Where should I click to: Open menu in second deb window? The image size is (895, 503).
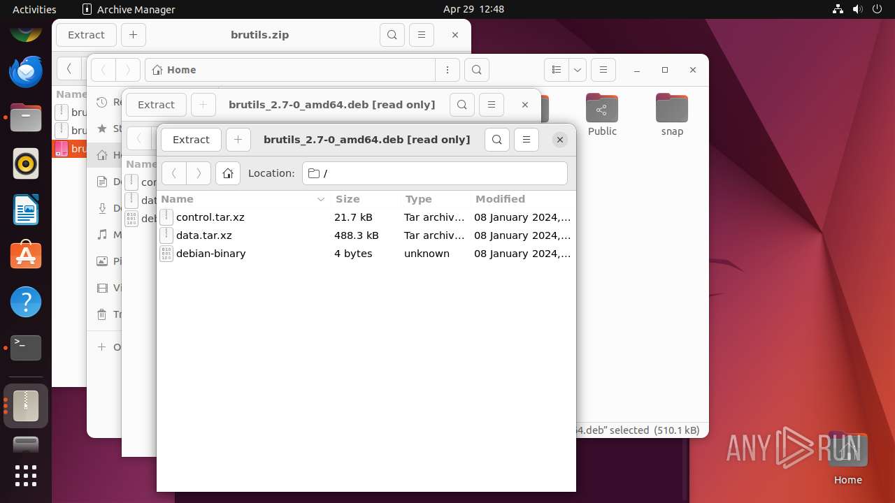(492, 105)
